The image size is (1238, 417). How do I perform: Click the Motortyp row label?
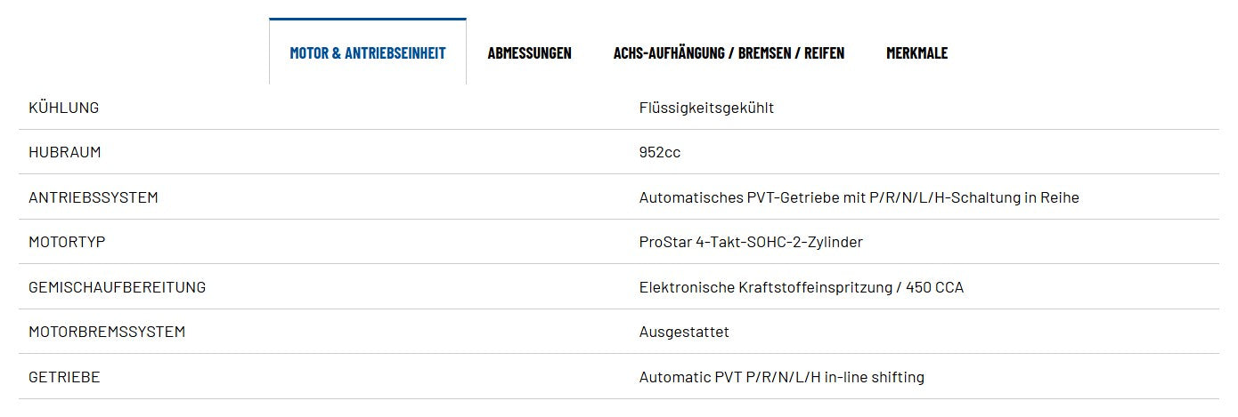67,242
